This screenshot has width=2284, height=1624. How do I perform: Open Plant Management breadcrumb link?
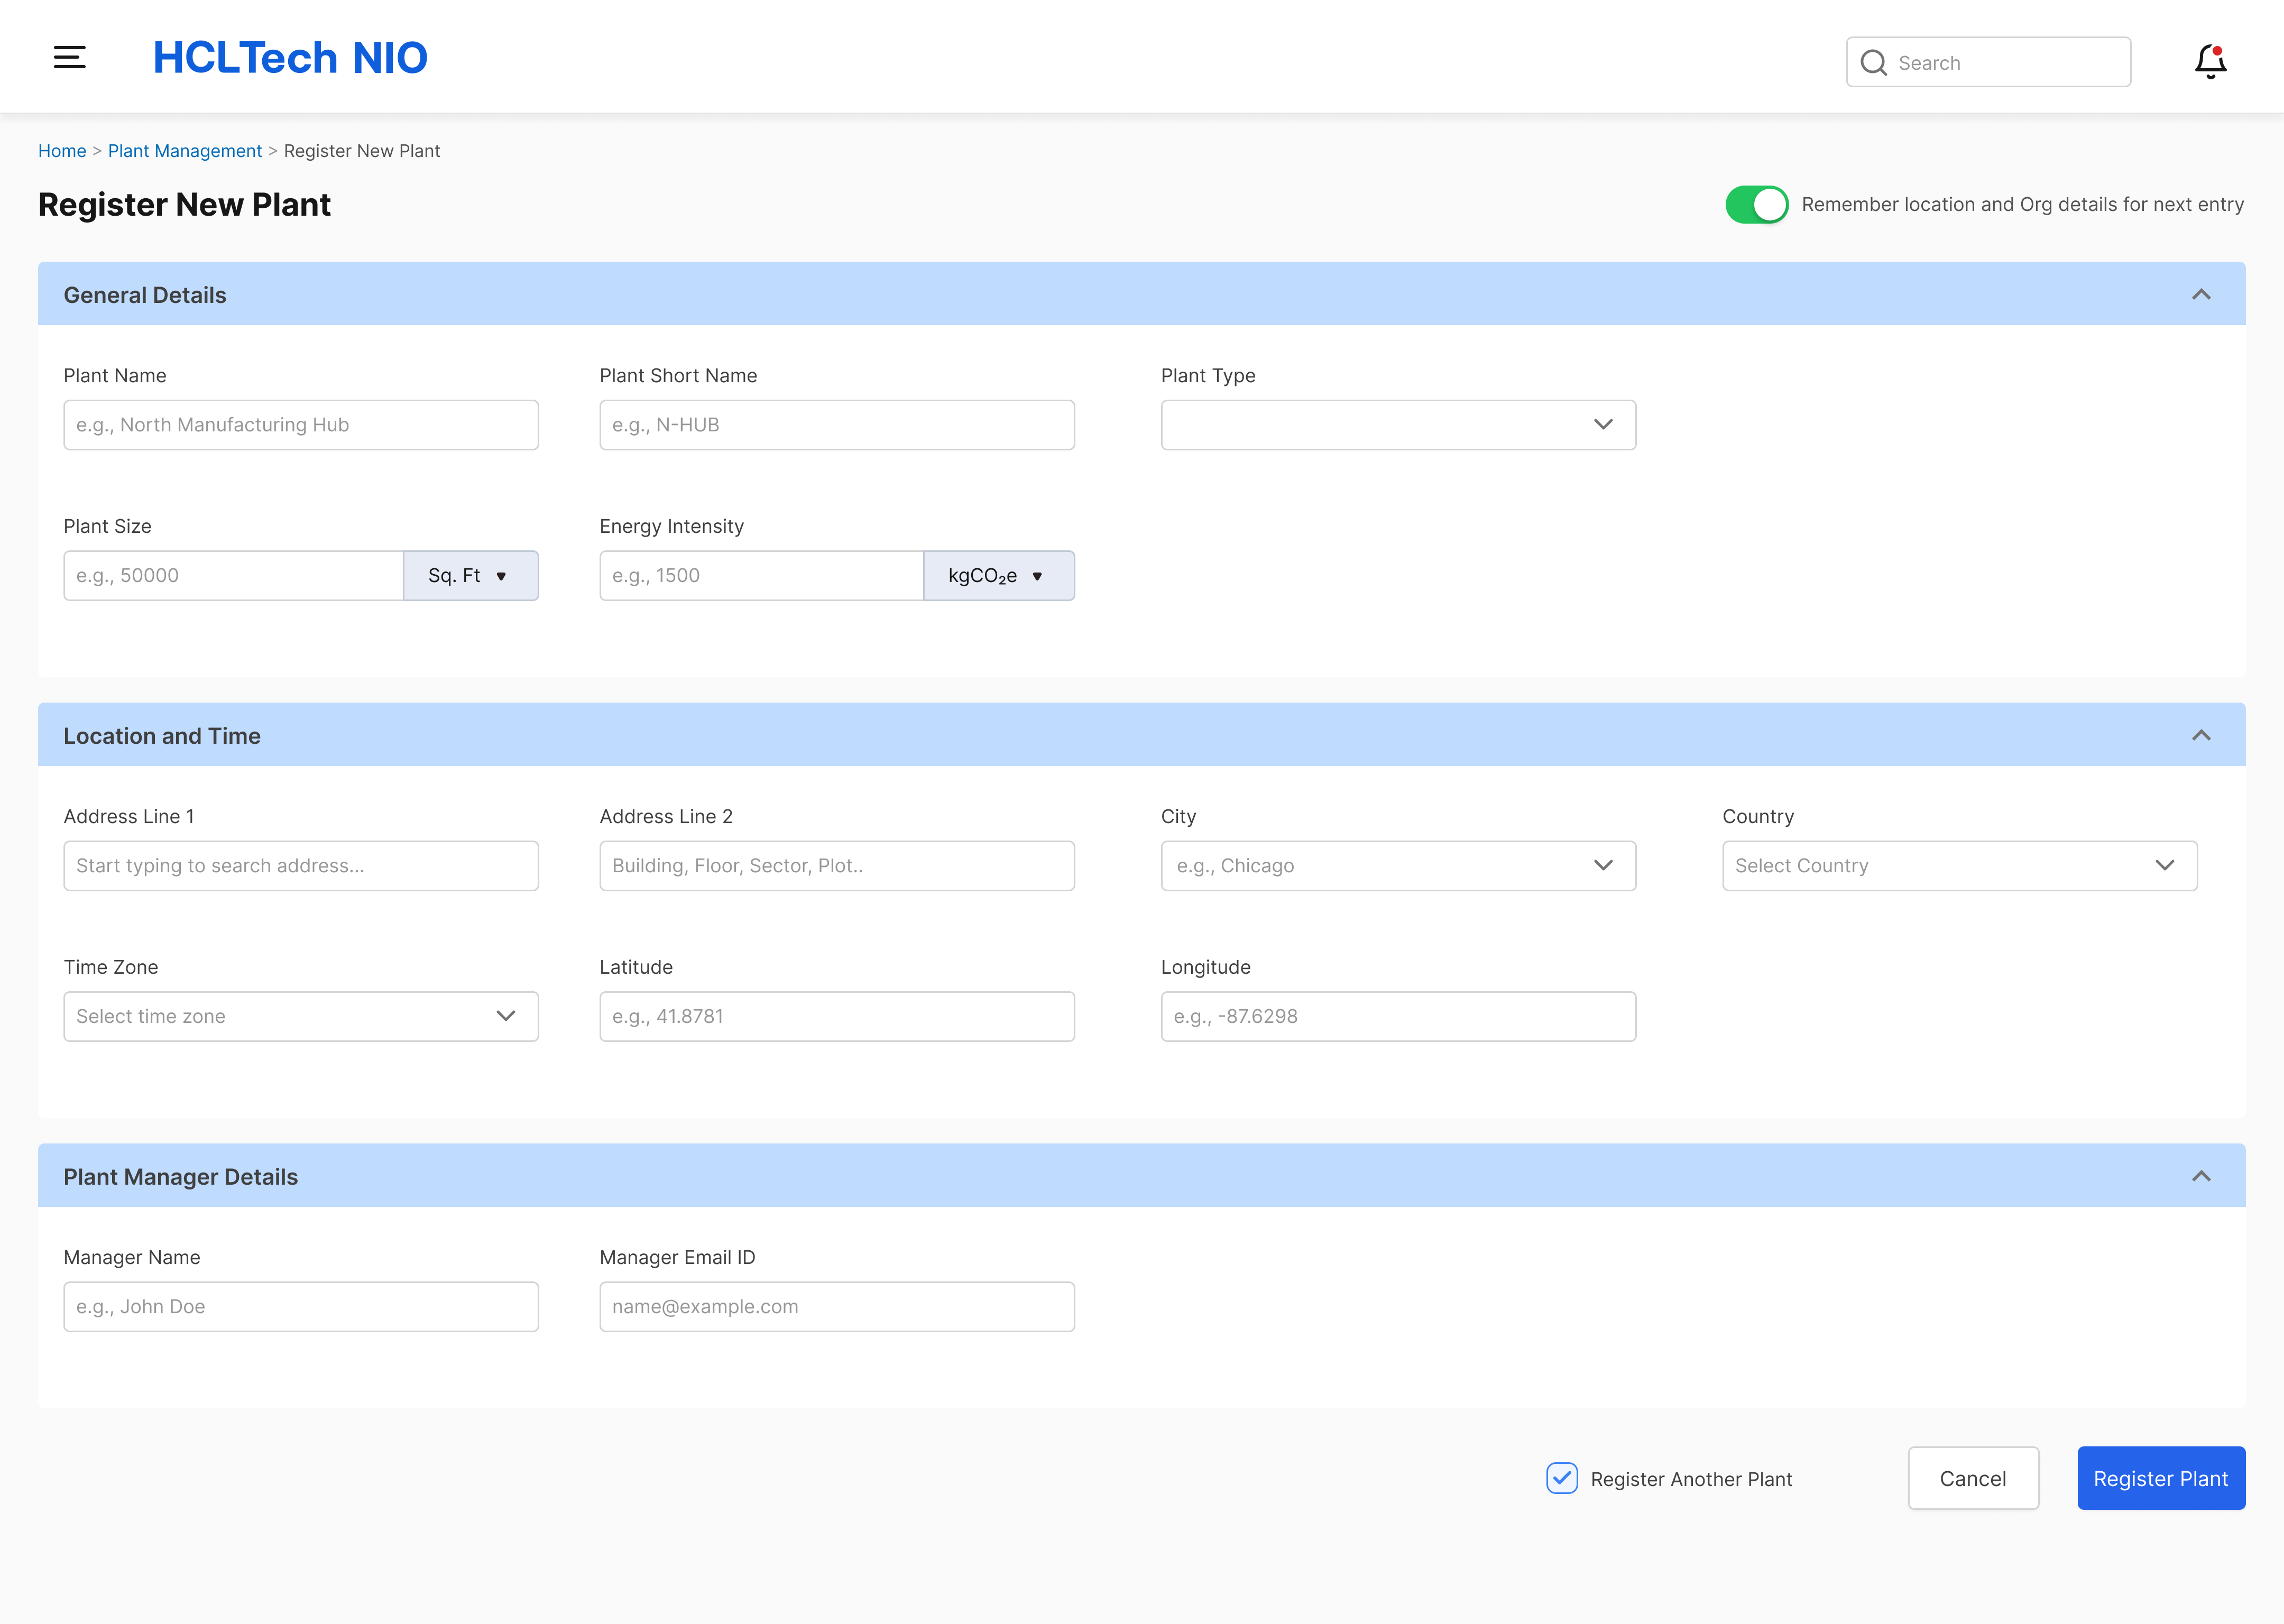[x=185, y=151]
